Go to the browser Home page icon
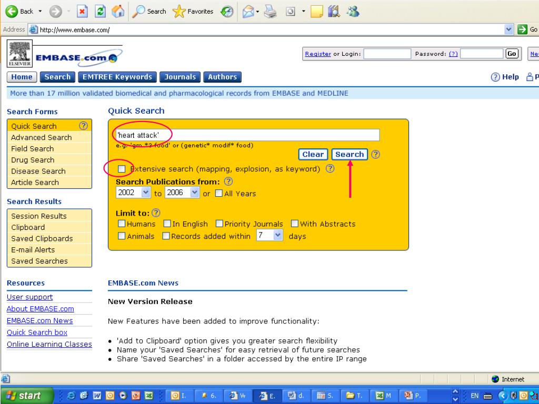Image resolution: width=539 pixels, height=404 pixels. (118, 12)
